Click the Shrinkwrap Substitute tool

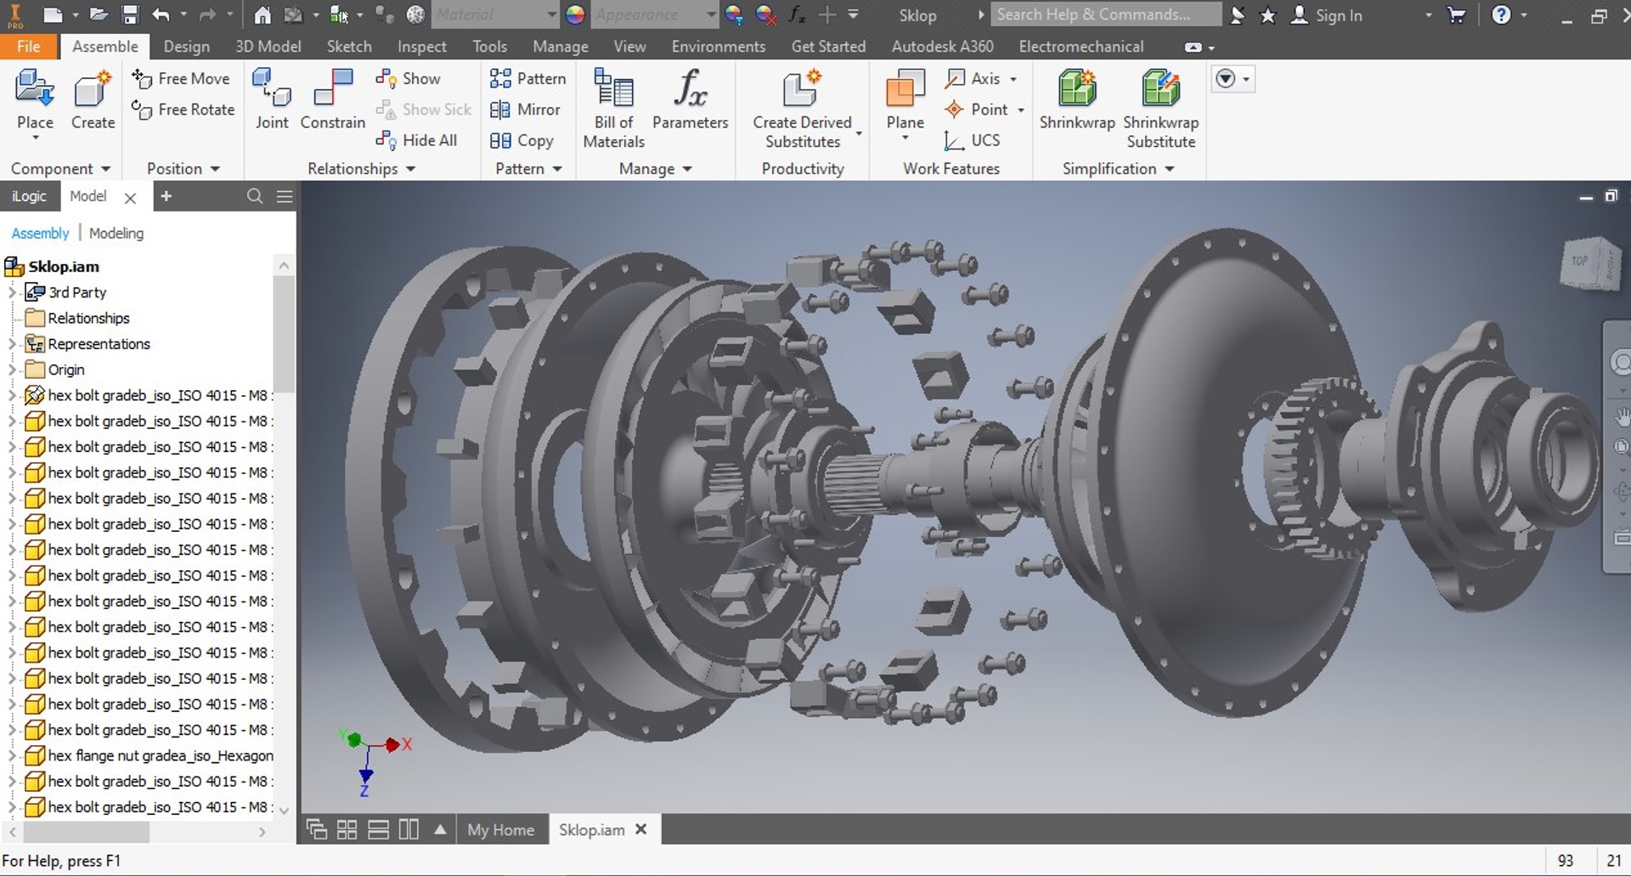[1160, 109]
